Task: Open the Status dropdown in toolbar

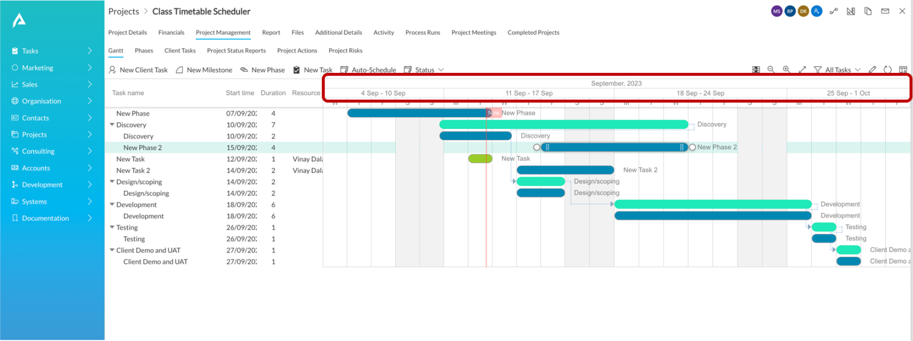Action: pos(424,70)
